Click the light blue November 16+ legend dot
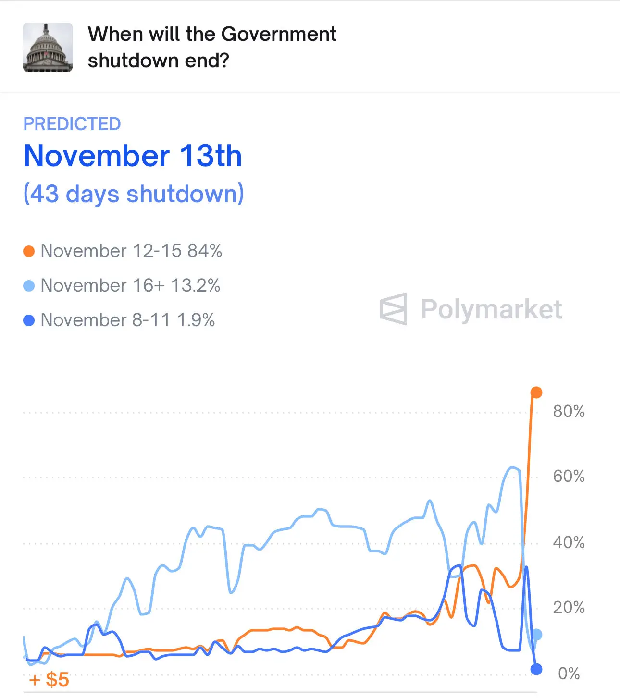620x698 pixels. coord(29,286)
